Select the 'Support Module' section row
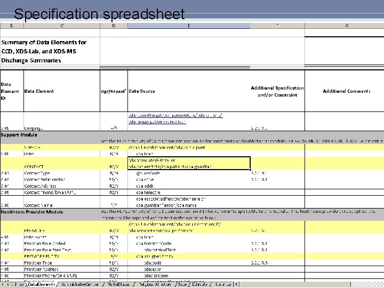The height and width of the screenshot is (288, 384). pyautogui.click(x=192, y=138)
